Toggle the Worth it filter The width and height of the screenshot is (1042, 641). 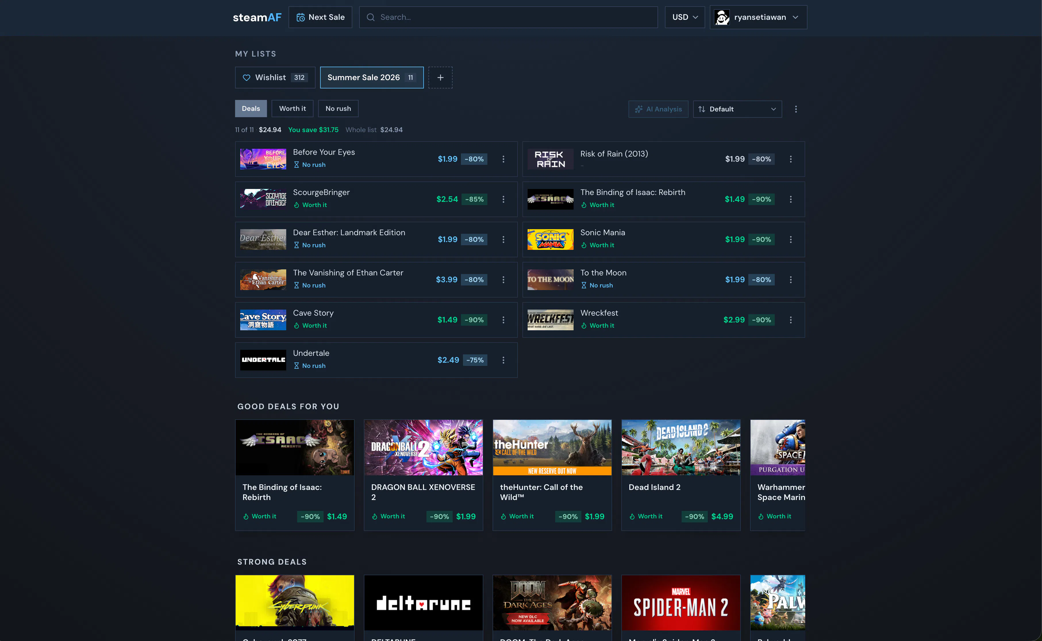pyautogui.click(x=292, y=109)
